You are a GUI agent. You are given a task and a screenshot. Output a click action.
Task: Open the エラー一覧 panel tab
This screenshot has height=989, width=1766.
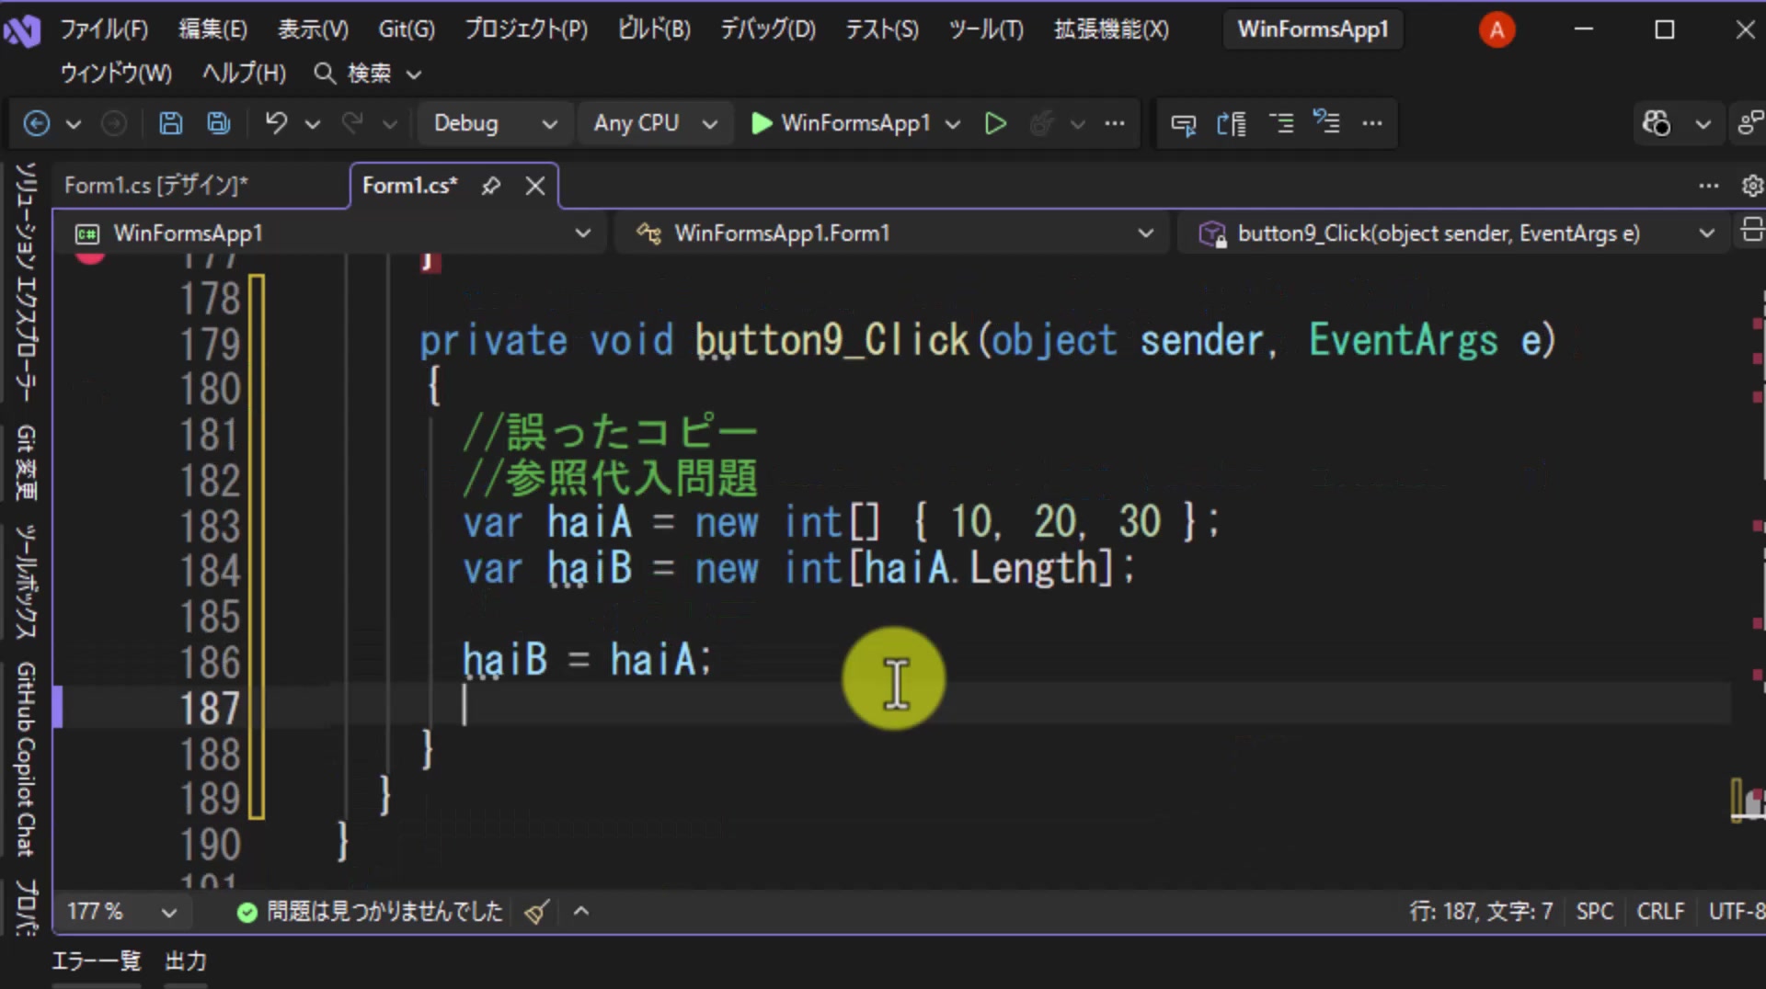pyautogui.click(x=97, y=961)
